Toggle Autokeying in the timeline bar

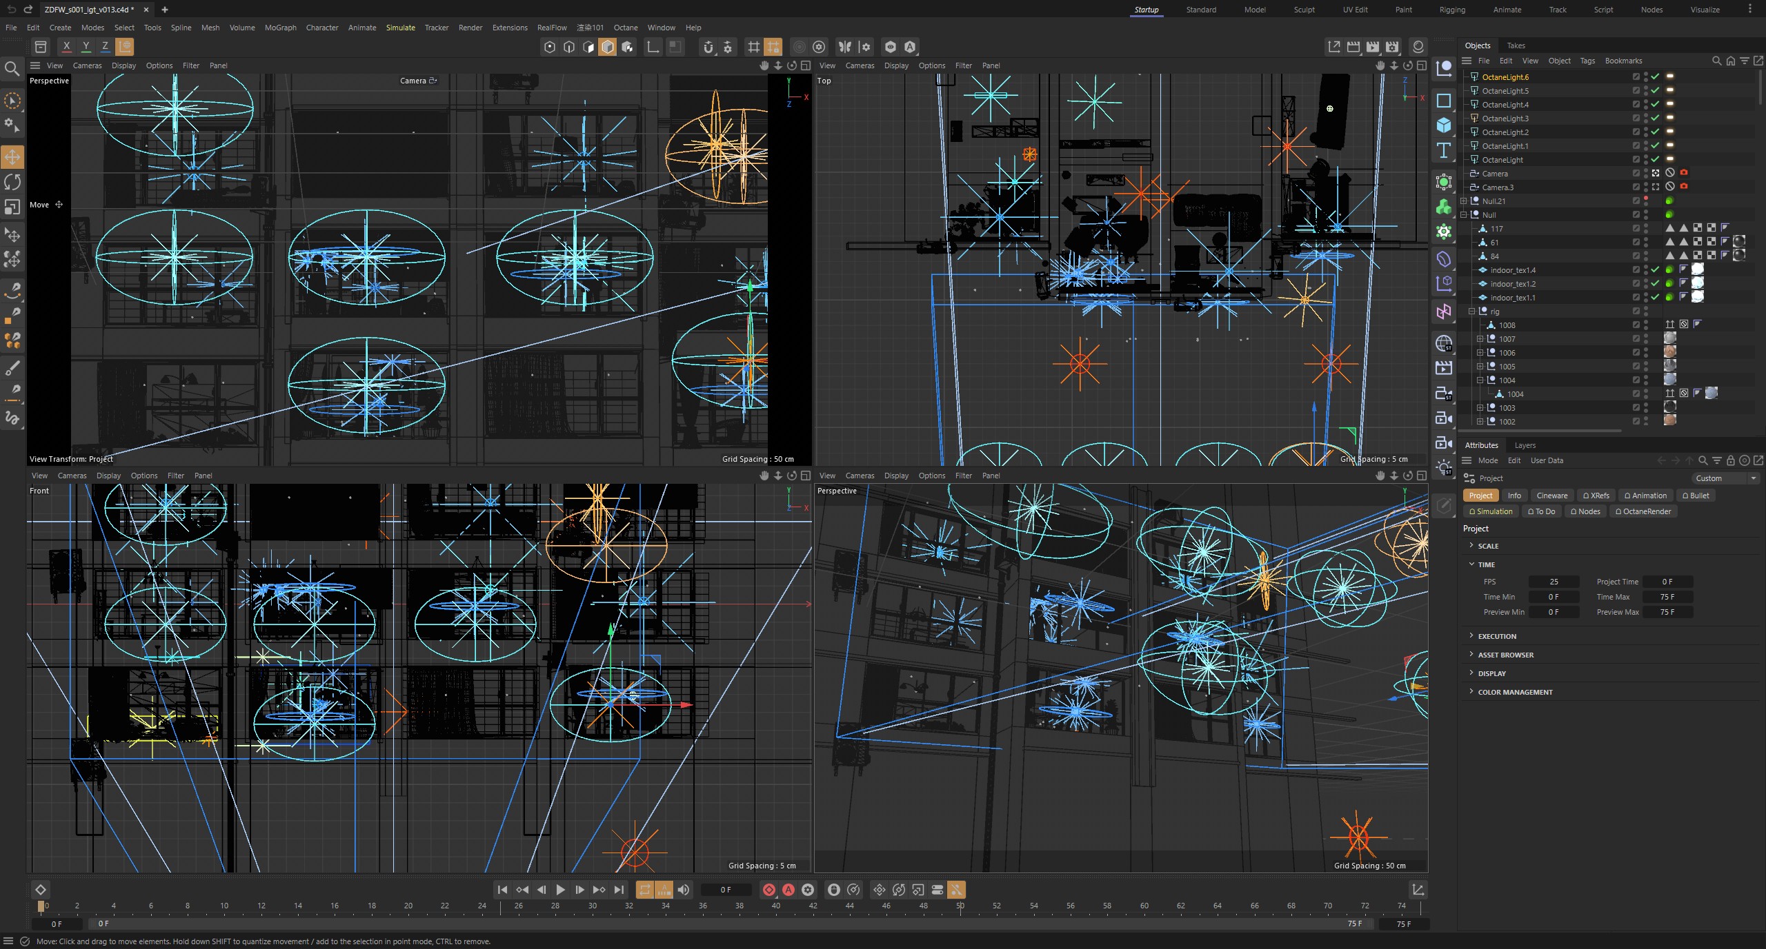(788, 890)
